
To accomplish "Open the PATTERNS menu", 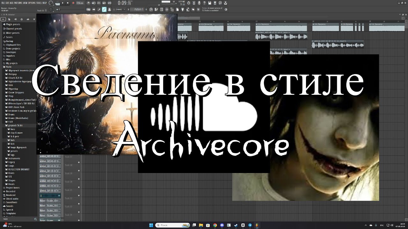I will [x=18, y=3].
